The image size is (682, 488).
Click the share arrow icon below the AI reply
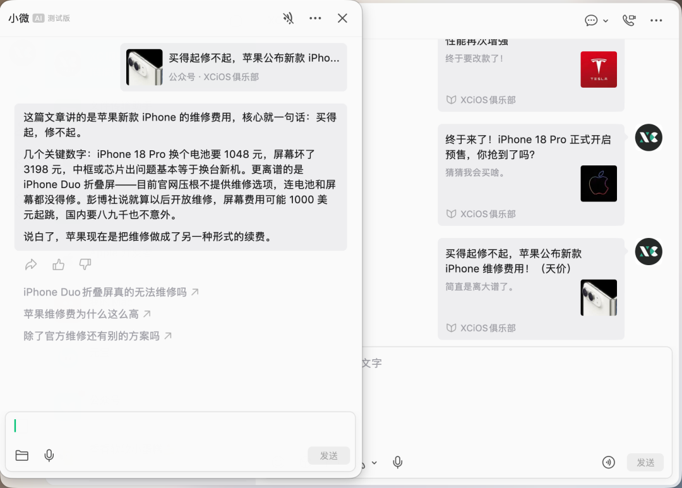[x=31, y=265]
